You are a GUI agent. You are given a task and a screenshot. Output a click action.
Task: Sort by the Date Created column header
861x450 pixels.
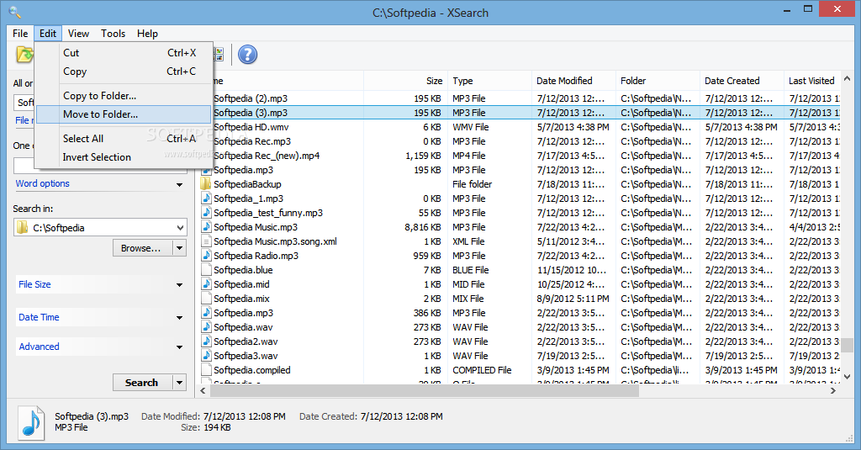(x=742, y=81)
